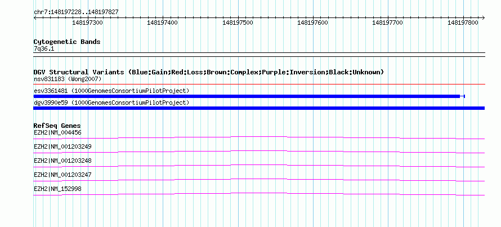Click ruler position 148197300

[88, 23]
